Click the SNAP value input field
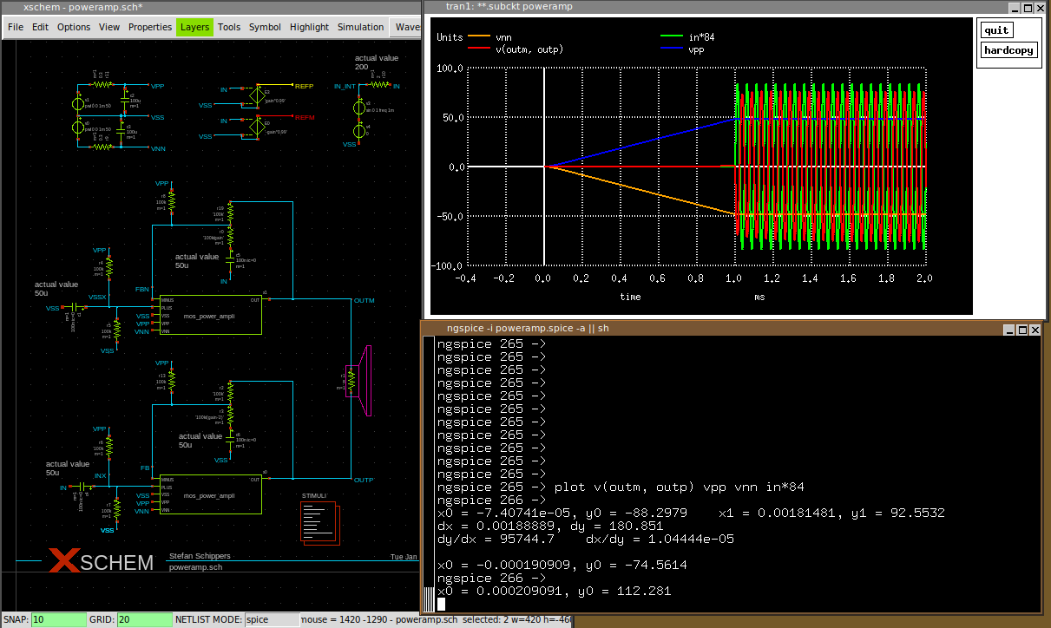 [x=59, y=620]
